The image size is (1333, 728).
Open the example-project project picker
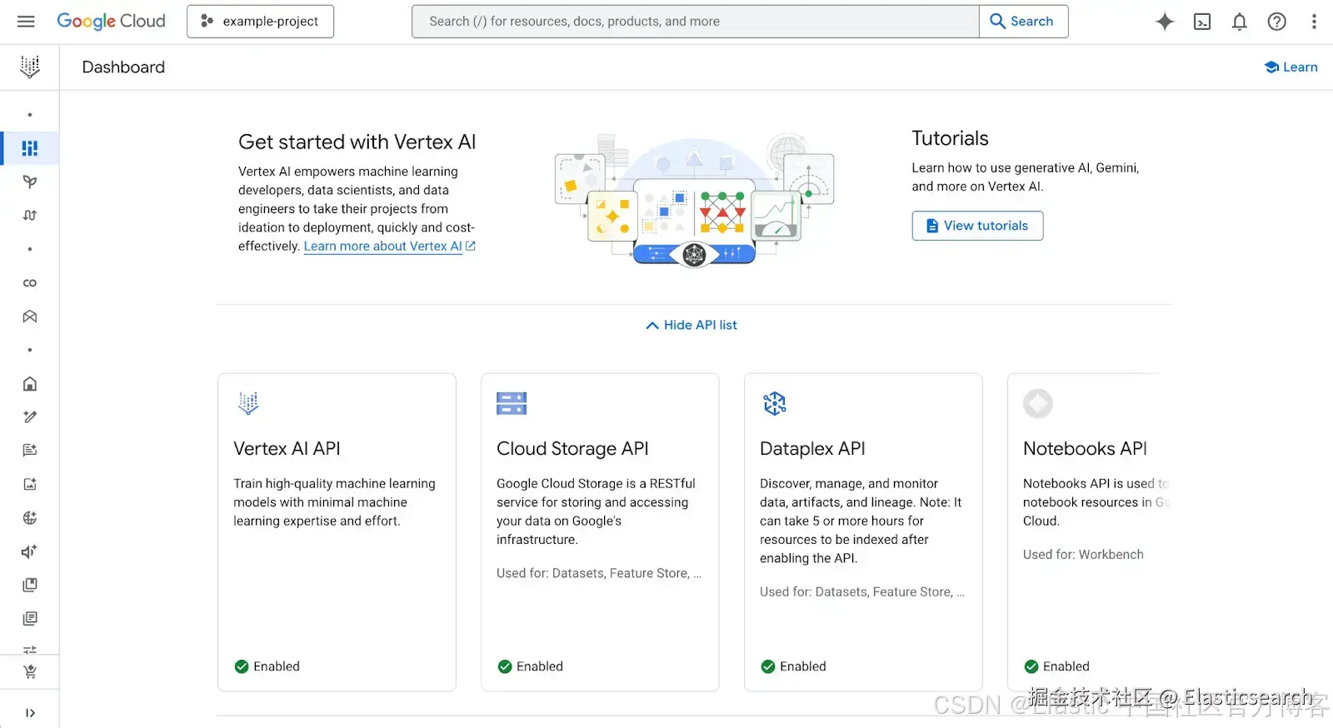pyautogui.click(x=261, y=22)
